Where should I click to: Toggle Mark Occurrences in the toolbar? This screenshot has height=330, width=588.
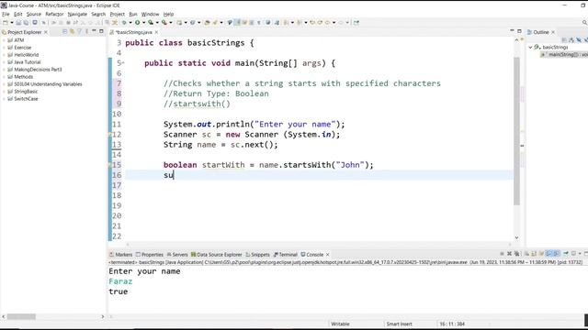pyautogui.click(x=237, y=22)
